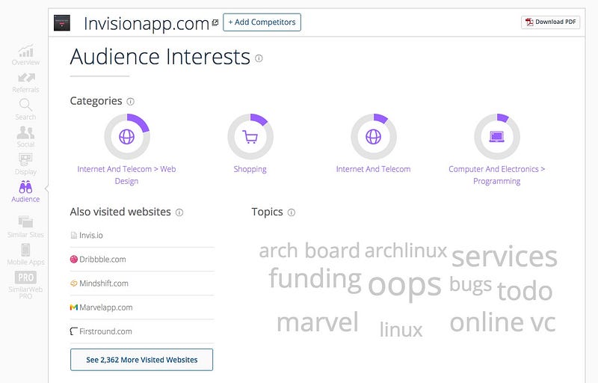The image size is (598, 383).
Task: Open SimilarWeb PRO badge
Action: 25,284
